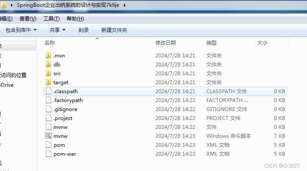This screenshot has height=171, width=307.
Task: Click the '7 KB' size cell
Action: coord(279,136)
